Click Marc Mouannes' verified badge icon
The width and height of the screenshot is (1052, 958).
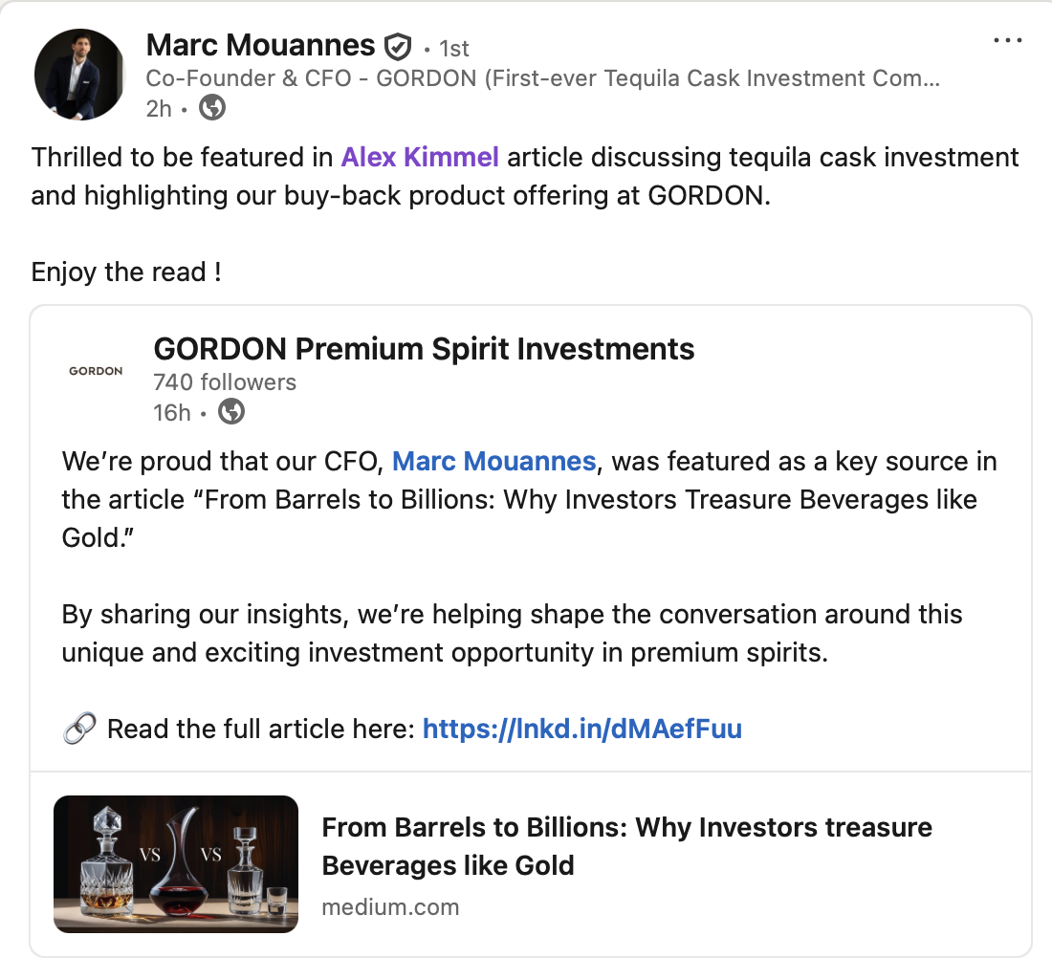(397, 46)
